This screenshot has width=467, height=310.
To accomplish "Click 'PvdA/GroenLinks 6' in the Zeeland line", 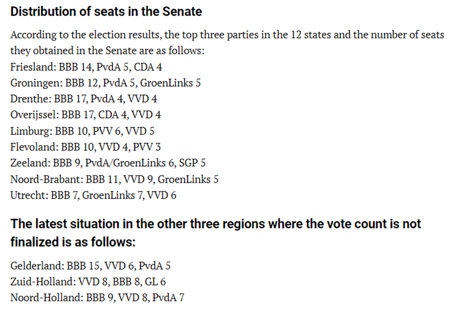I will tap(130, 163).
